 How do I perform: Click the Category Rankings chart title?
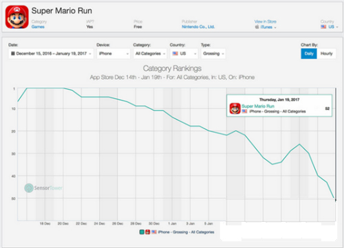[x=172, y=68]
